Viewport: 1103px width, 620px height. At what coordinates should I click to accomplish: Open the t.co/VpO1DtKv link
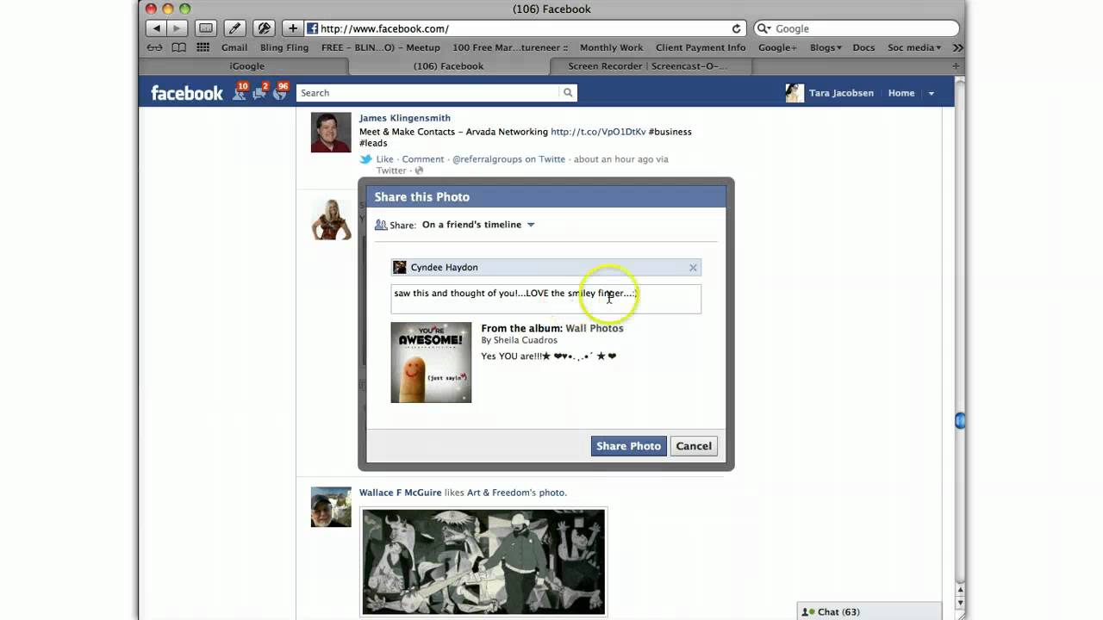(x=598, y=132)
